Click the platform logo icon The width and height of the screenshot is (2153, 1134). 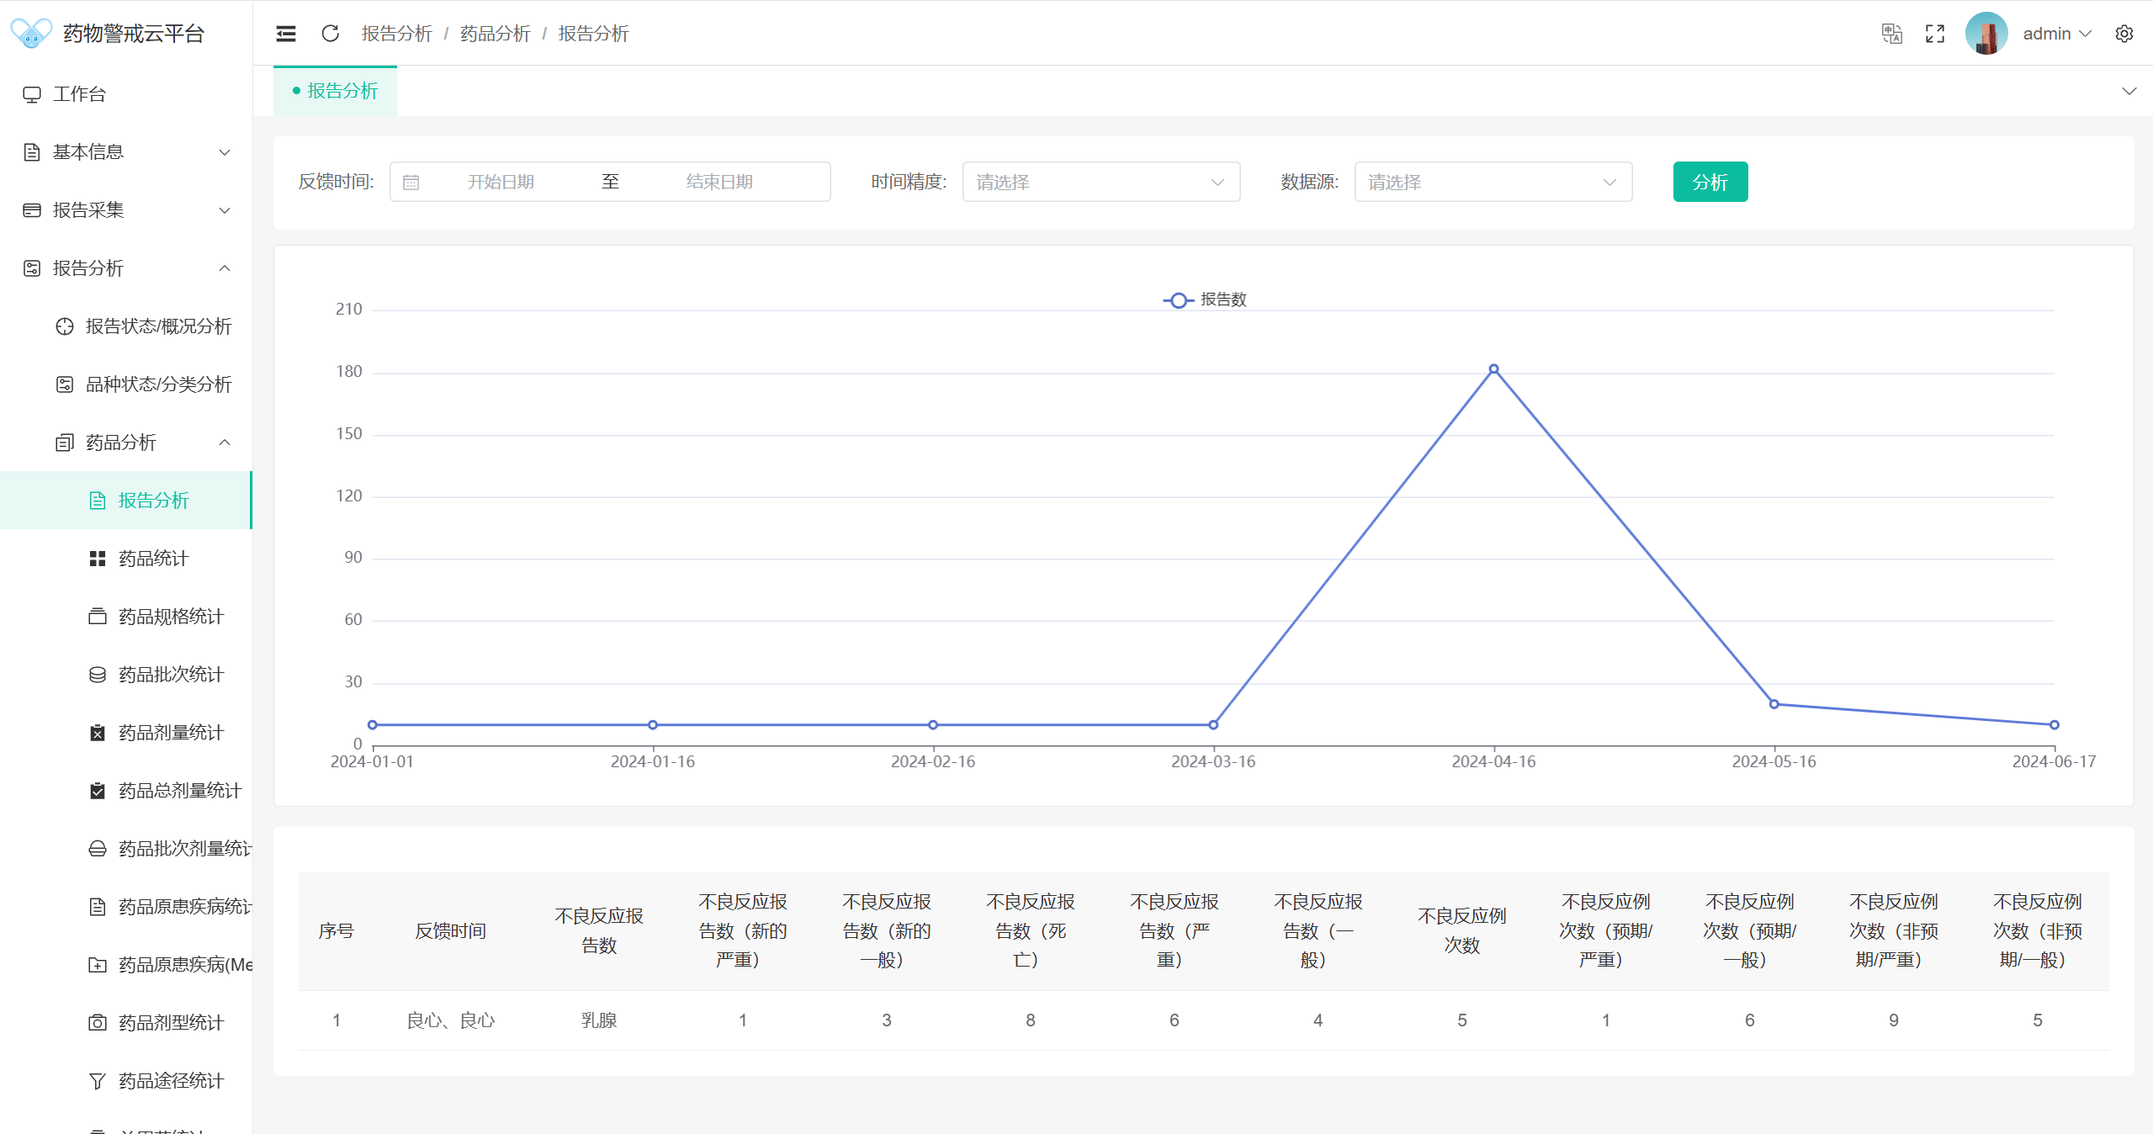[x=31, y=34]
